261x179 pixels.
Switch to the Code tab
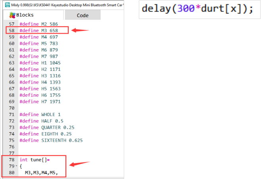(x=83, y=15)
